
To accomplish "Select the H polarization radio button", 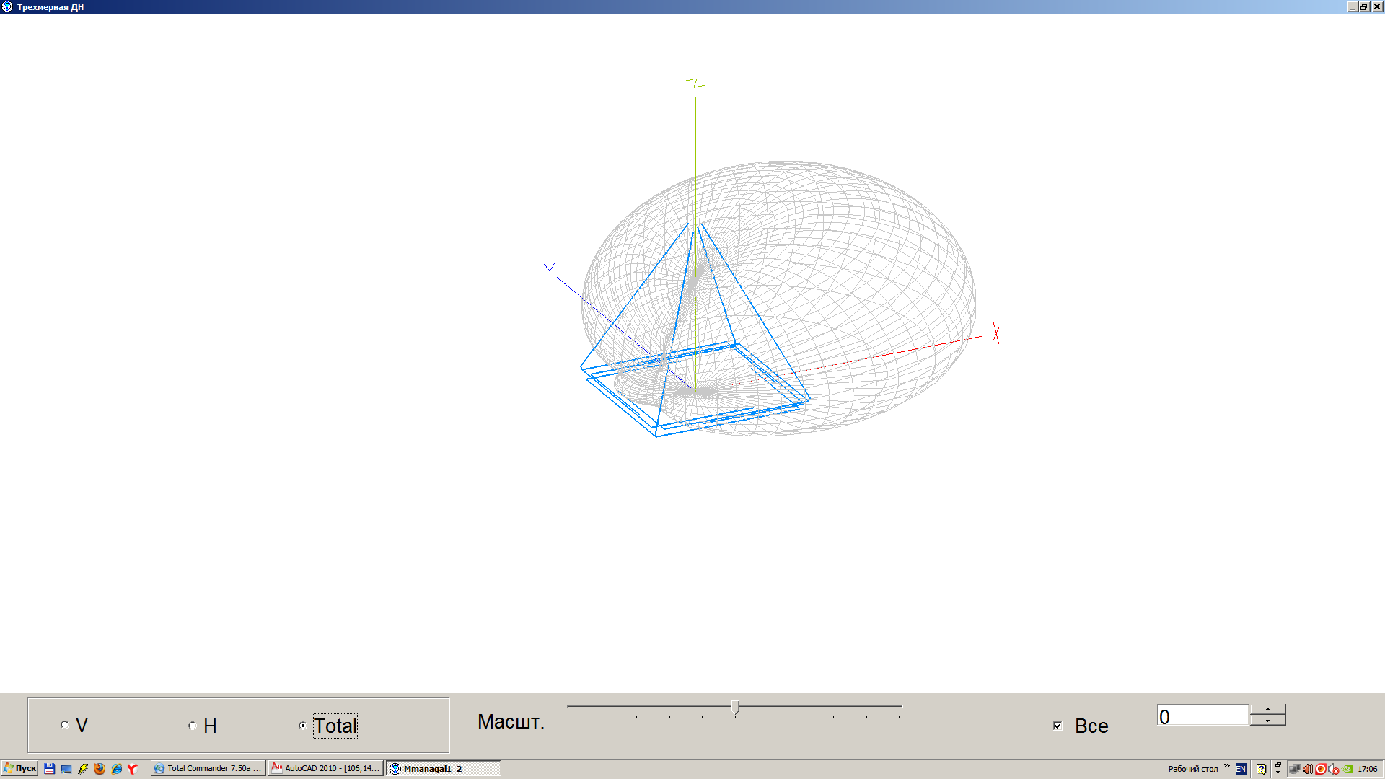I will tap(193, 726).
